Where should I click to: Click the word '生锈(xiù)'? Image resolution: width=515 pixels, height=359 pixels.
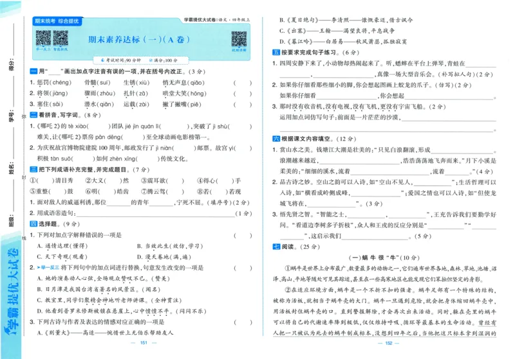coord(136,83)
